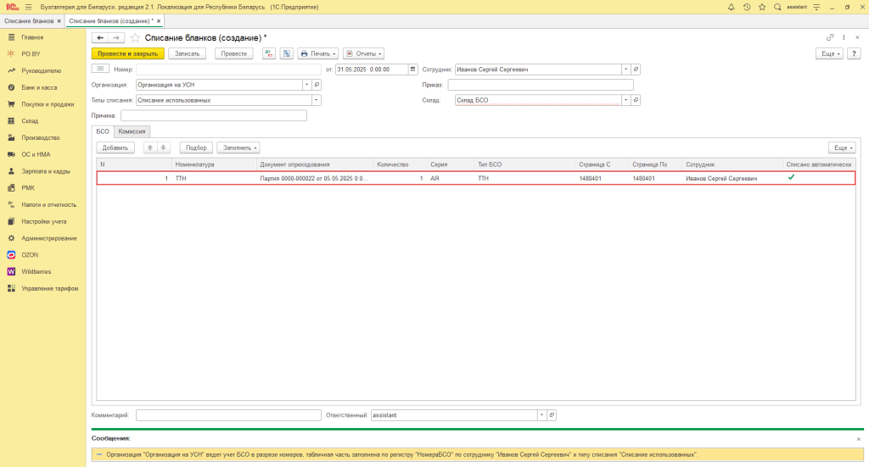Expand the Организация dropdown
The height and width of the screenshot is (467, 869).
306,85
